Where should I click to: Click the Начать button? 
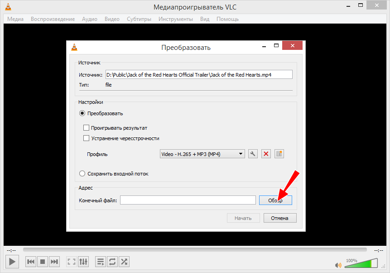(x=243, y=218)
